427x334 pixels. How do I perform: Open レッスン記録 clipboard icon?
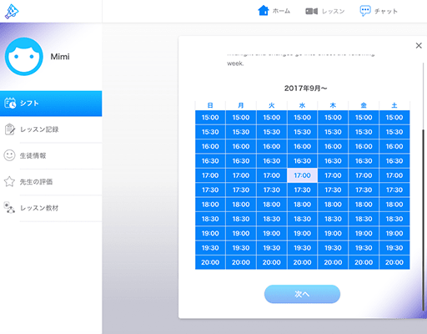point(10,129)
